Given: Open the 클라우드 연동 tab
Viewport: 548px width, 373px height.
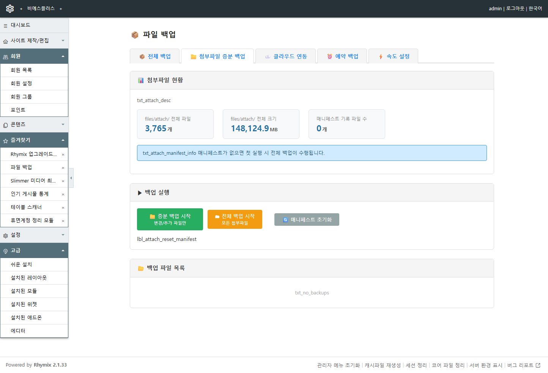Looking at the screenshot, I should tap(286, 56).
